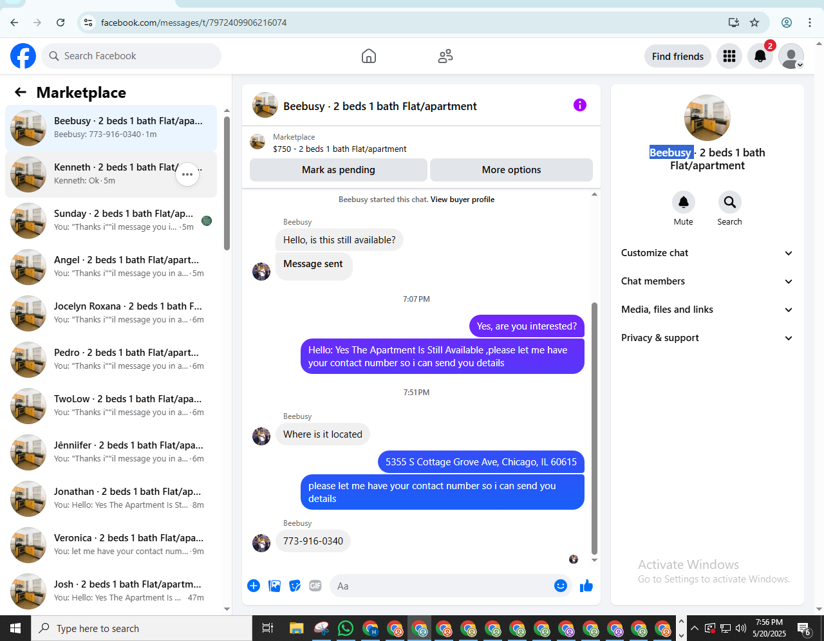
Task: Open the Facebook logo home link
Action: pos(23,56)
